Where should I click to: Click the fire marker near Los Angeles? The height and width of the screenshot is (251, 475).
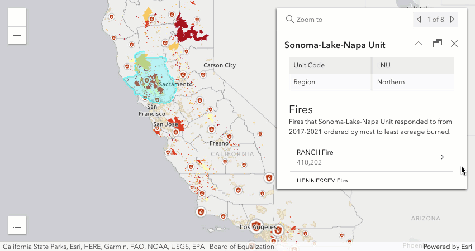tap(256, 226)
